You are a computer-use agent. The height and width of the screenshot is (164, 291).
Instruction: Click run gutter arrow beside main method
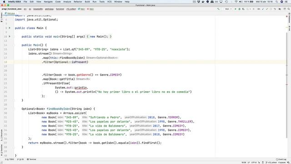pos(10,36)
